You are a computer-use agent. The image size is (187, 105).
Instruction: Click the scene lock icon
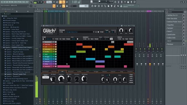pyautogui.click(x=43, y=39)
